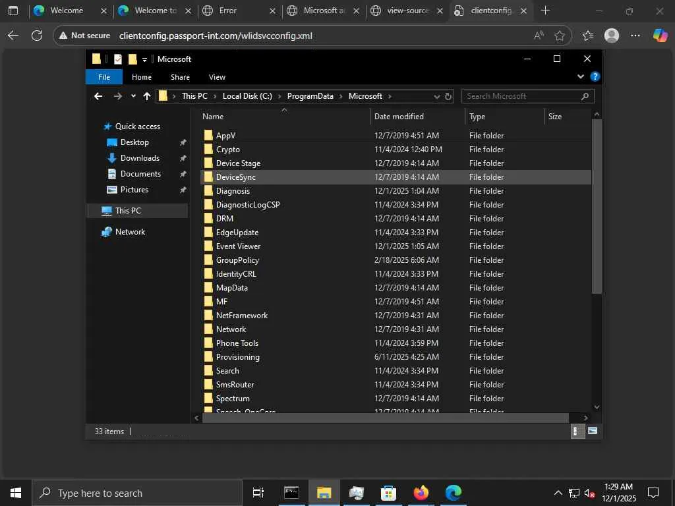Switch to large icons view layout
This screenshot has height=506, width=675.
pos(593,431)
